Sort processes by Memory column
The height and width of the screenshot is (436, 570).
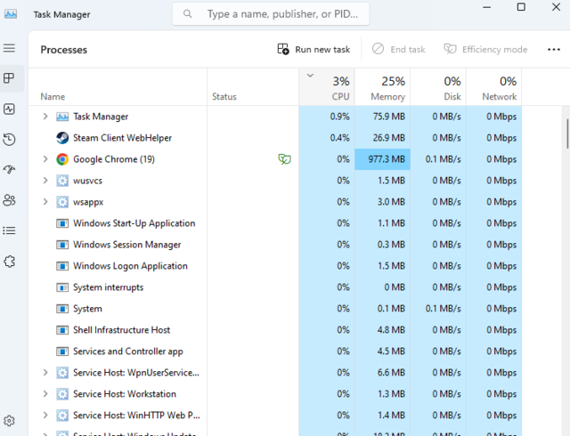[x=383, y=88]
